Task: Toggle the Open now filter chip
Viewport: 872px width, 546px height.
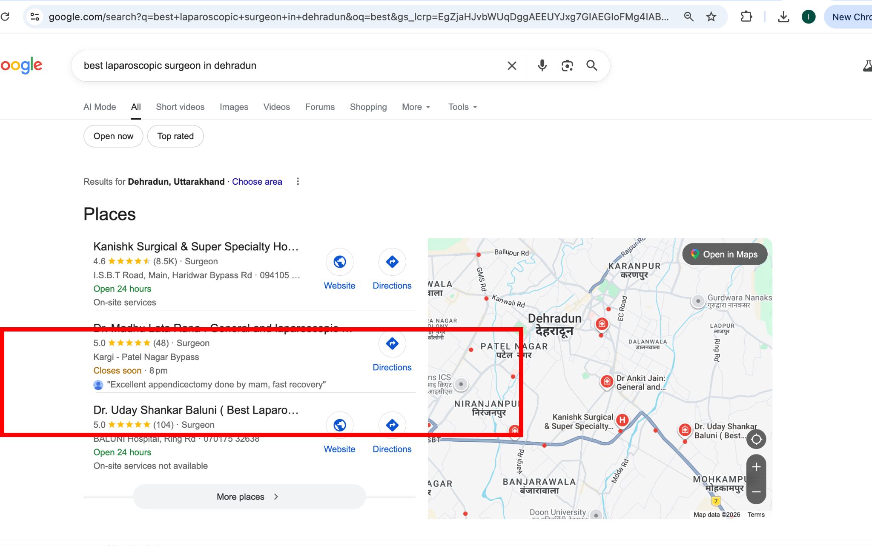Action: [113, 136]
